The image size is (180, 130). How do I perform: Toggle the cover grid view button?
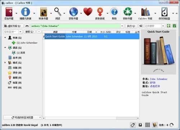(x=148, y=125)
